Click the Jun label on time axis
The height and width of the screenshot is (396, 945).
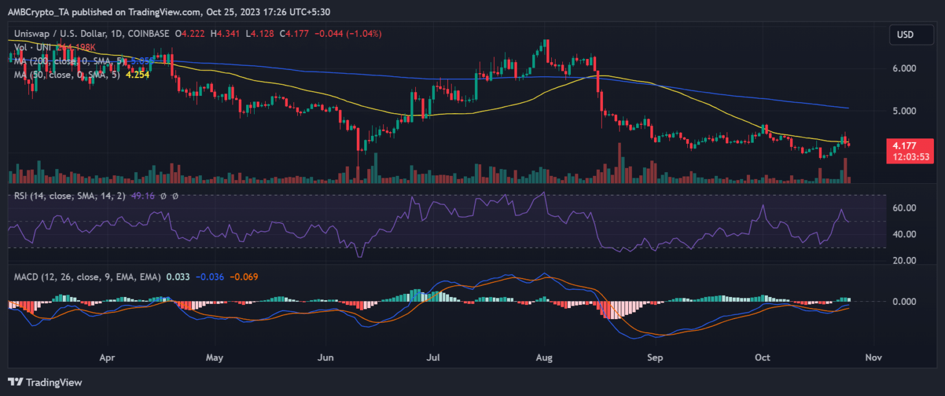pos(326,357)
